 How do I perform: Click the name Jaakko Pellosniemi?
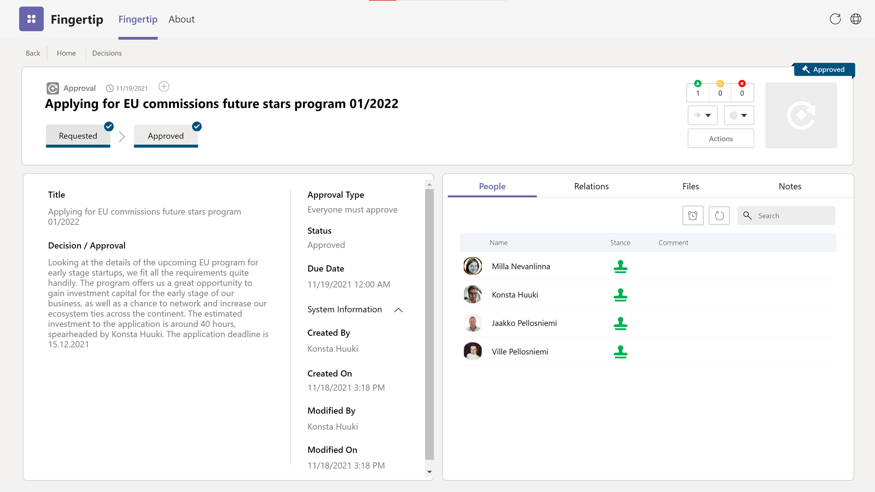click(524, 323)
